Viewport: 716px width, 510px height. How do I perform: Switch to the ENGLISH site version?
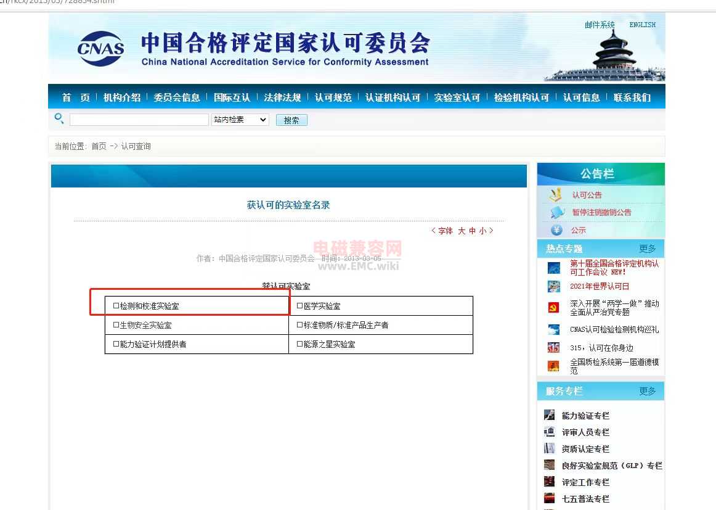pyautogui.click(x=643, y=25)
